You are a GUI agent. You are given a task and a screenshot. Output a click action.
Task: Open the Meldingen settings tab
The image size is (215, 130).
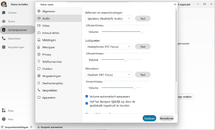59,40
